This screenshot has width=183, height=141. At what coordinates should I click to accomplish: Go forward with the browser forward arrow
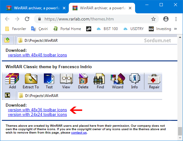(17, 19)
